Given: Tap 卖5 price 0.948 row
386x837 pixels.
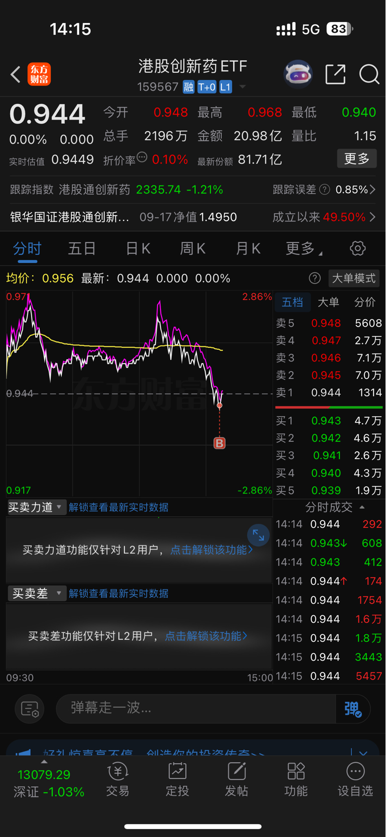Looking at the screenshot, I should click(x=329, y=323).
